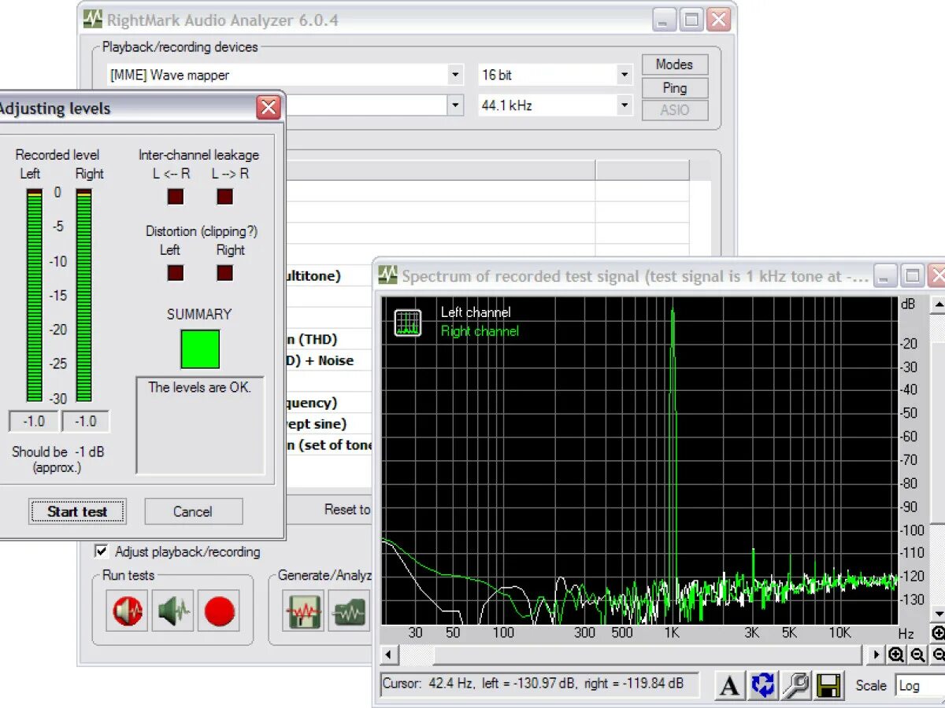
Task: Click the RightMark Audio Analyzer title icon
Action: pos(93,20)
